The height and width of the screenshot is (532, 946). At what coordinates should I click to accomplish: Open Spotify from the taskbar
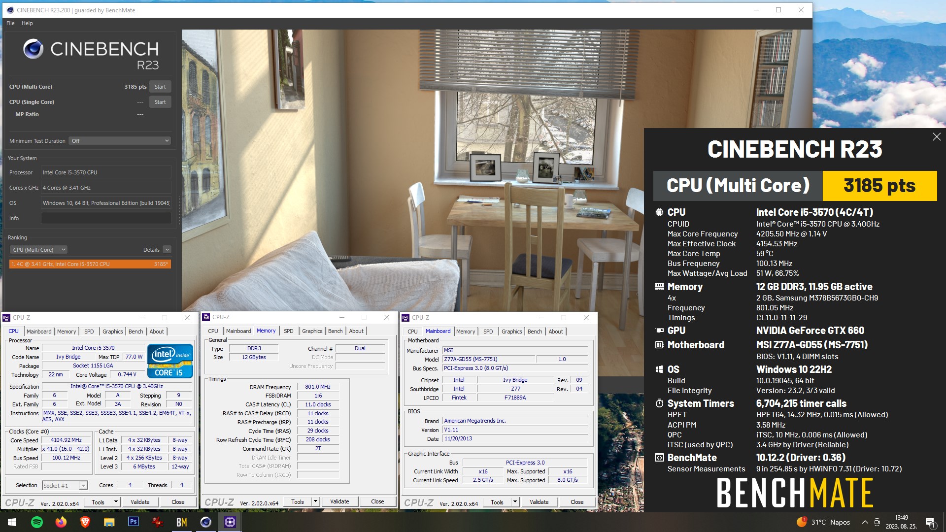37,522
